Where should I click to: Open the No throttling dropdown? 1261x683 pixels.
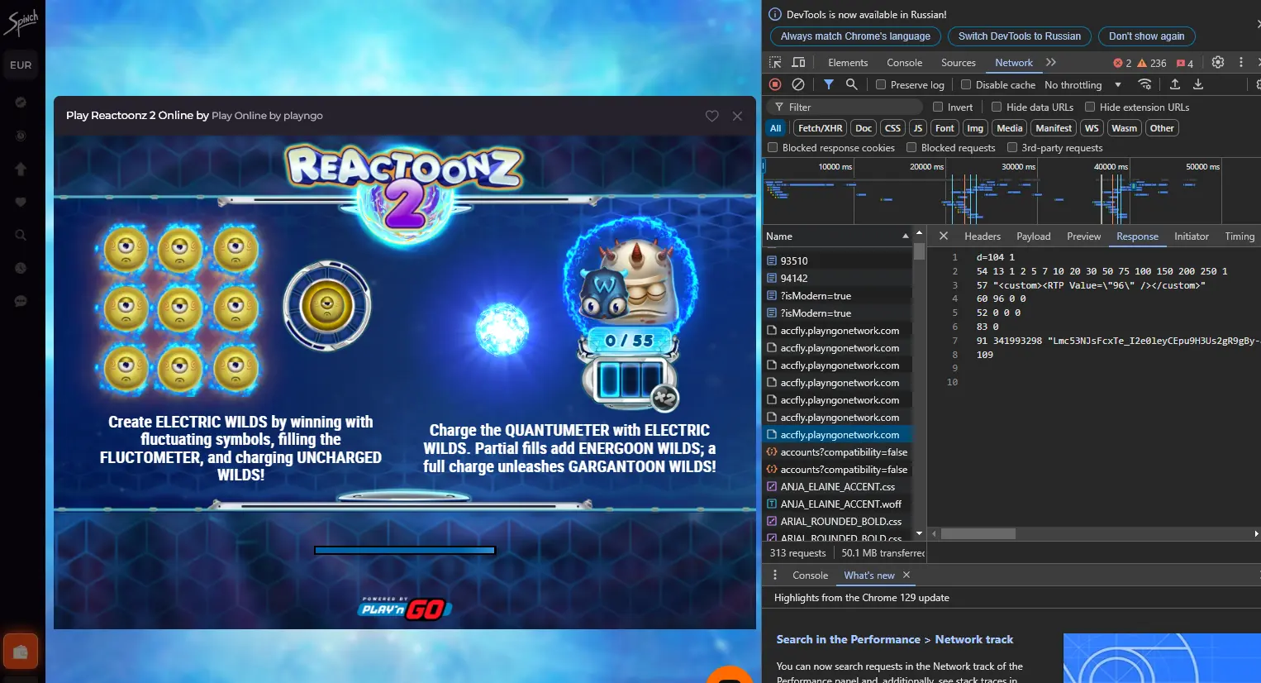(x=1083, y=84)
